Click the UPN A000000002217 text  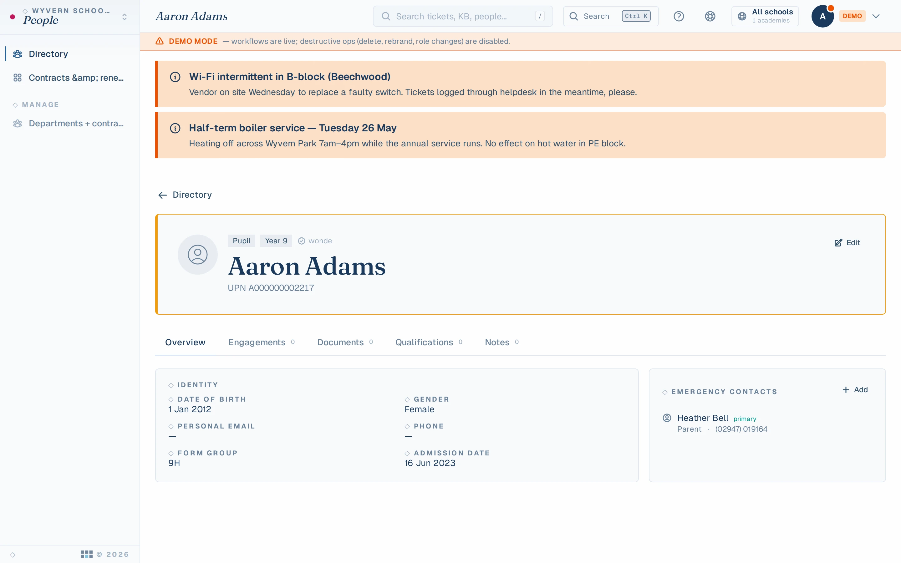coord(271,288)
